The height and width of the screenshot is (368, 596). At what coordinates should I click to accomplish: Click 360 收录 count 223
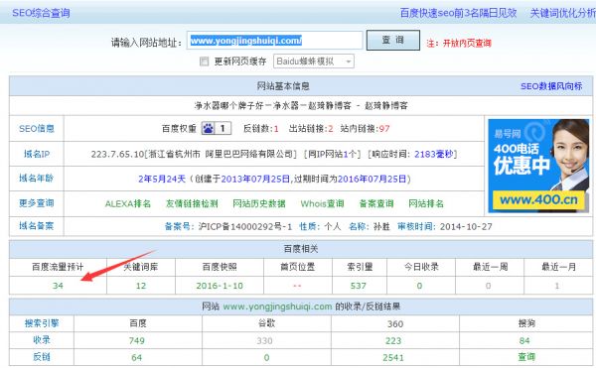point(393,340)
